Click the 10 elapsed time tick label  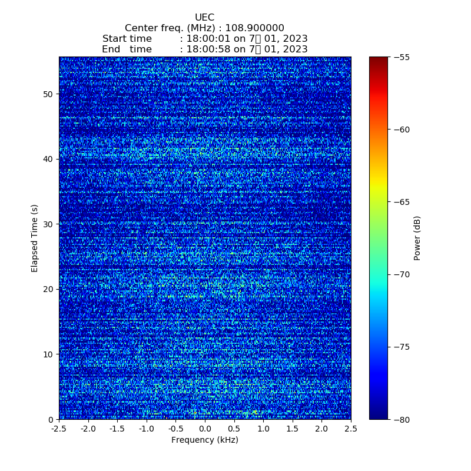coord(48,354)
